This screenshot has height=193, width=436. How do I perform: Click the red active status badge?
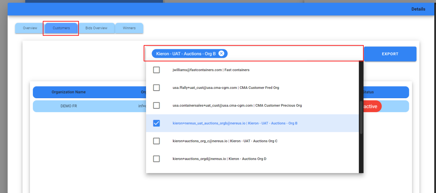pyautogui.click(x=370, y=106)
